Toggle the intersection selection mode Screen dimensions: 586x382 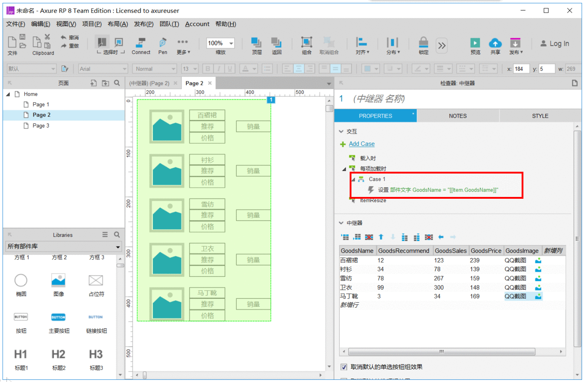coord(102,42)
